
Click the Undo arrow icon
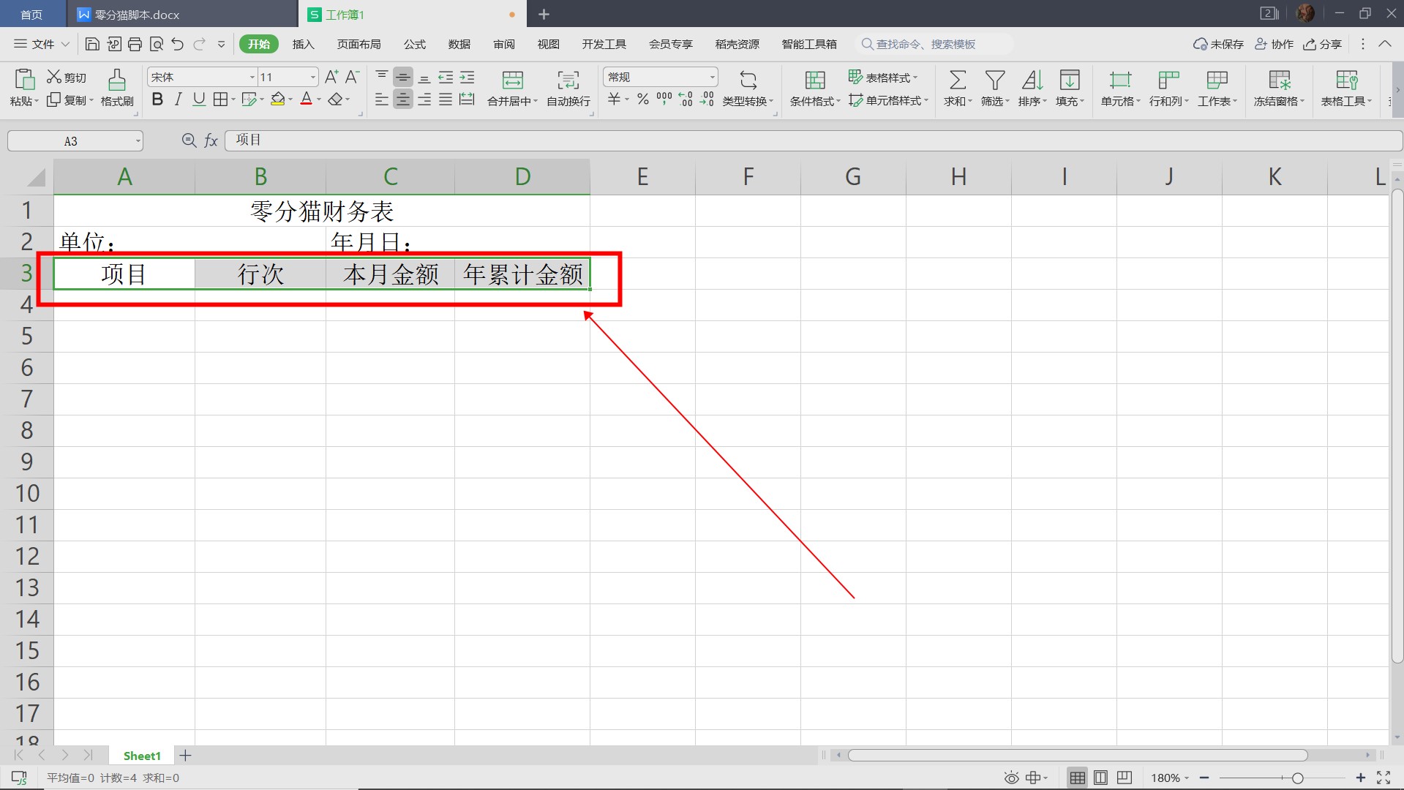(178, 45)
